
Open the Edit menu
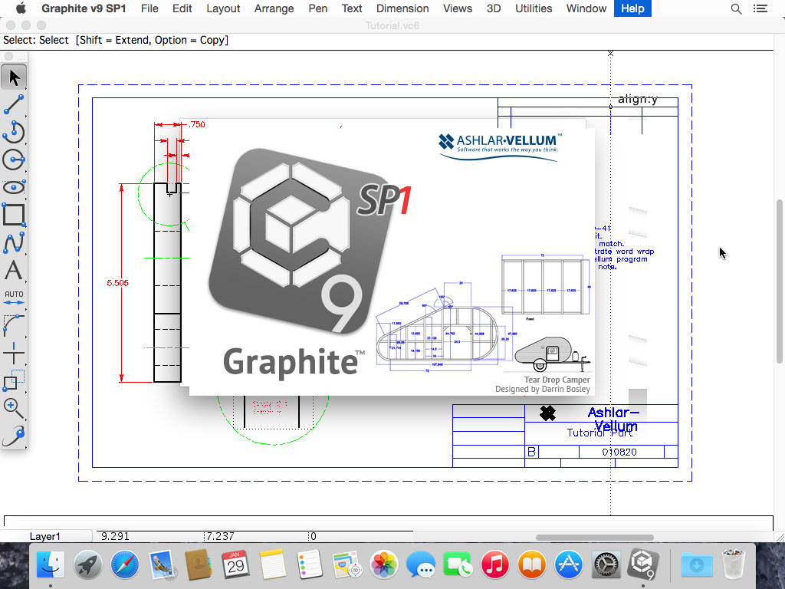tap(182, 8)
